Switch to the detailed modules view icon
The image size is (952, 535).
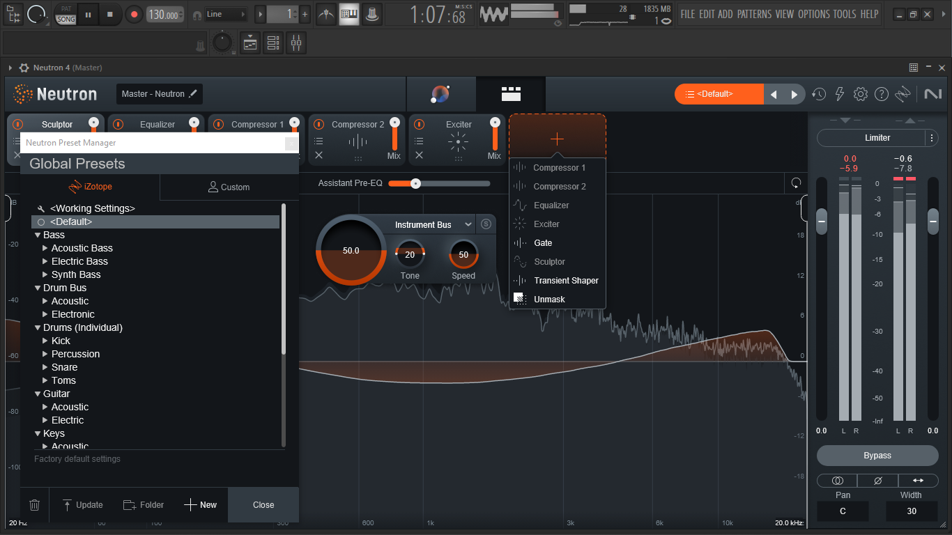tap(511, 94)
